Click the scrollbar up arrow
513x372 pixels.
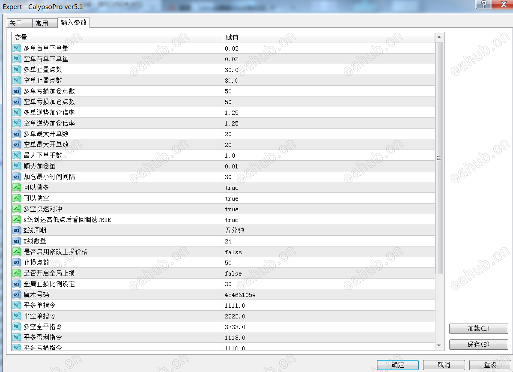coord(439,37)
